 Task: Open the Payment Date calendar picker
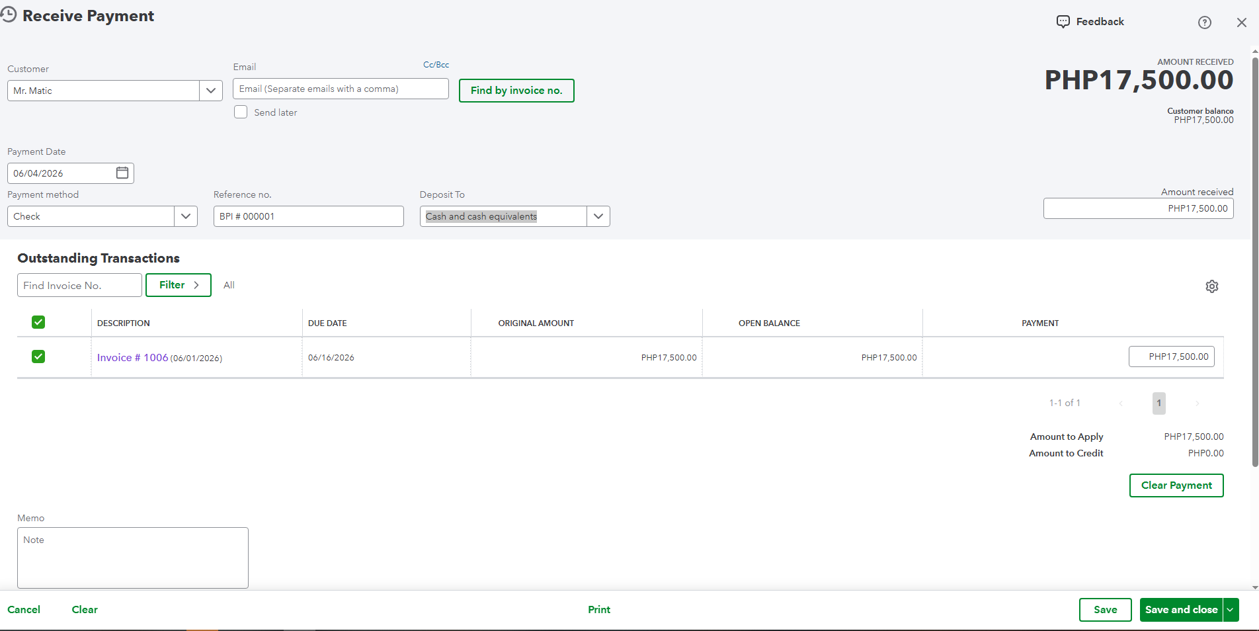(x=122, y=173)
